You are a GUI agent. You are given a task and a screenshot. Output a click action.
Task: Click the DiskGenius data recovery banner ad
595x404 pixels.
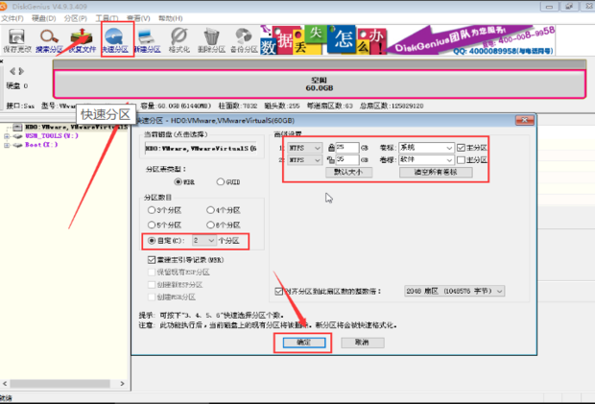(x=408, y=40)
